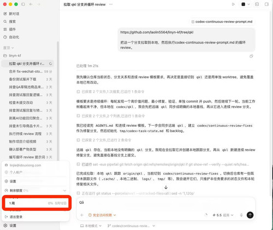Expand the '已探索 2 个文件,2 个列表' step
273x230 pixels.
[111, 116]
